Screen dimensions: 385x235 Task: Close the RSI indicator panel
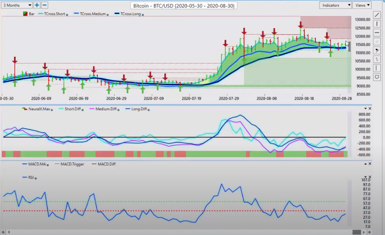point(370,177)
